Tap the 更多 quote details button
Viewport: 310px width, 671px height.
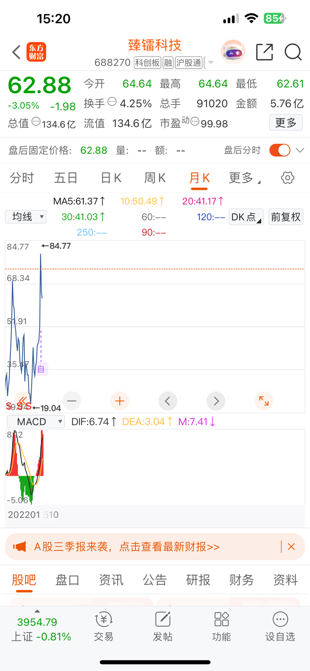point(286,122)
